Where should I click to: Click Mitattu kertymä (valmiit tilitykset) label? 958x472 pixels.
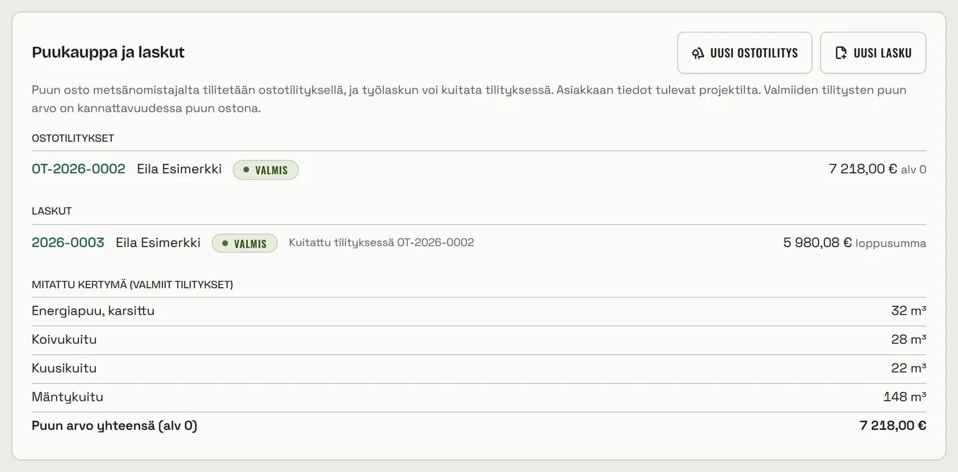[132, 285]
